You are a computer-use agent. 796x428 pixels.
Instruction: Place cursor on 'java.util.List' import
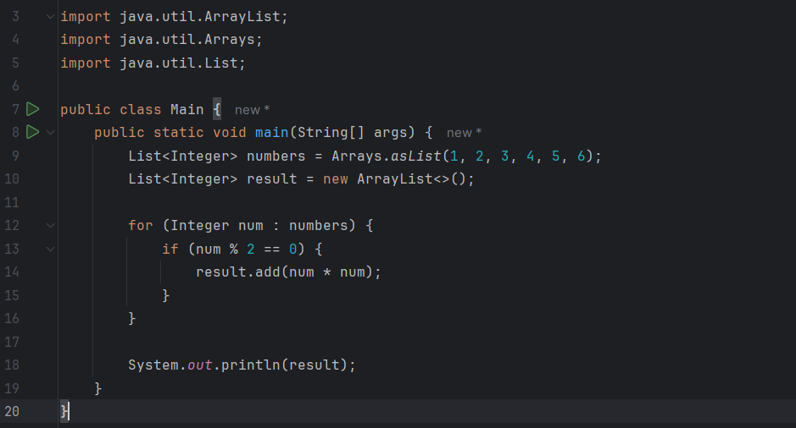click(178, 63)
